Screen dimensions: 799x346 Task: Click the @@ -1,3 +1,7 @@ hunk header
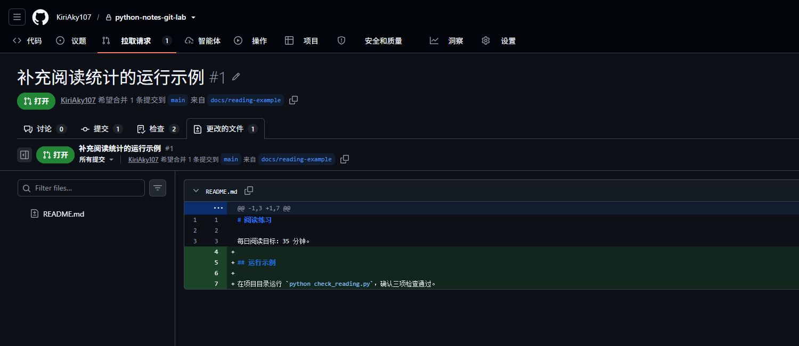click(x=264, y=208)
